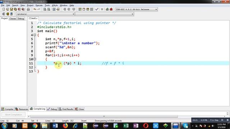Screen dimensions: 230x129
Task: Click the Save All toolbar icon
Action: pyautogui.click(x=15, y=9)
